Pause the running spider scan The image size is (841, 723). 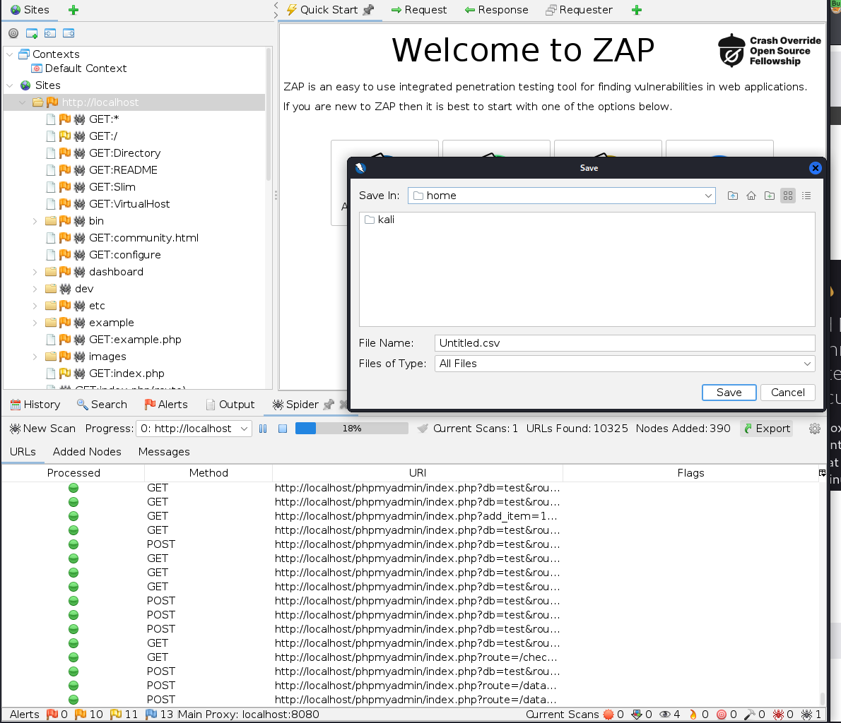point(263,429)
